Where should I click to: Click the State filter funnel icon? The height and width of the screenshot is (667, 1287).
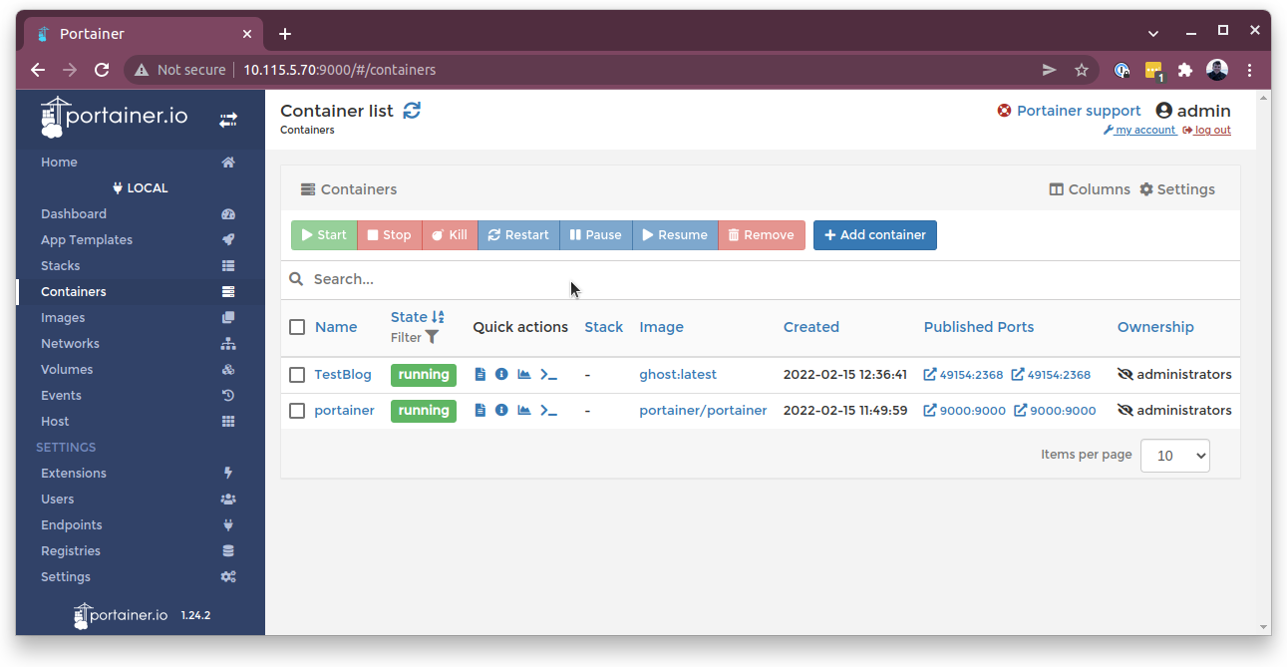click(x=432, y=337)
